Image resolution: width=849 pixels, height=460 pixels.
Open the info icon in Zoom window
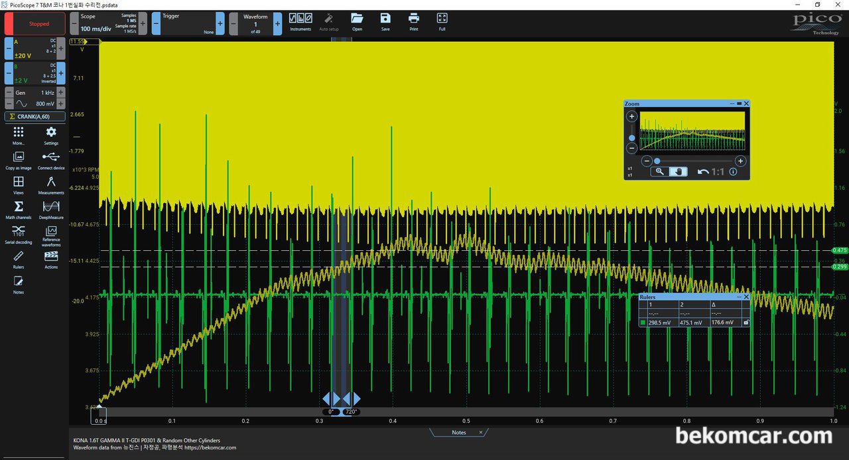[733, 171]
